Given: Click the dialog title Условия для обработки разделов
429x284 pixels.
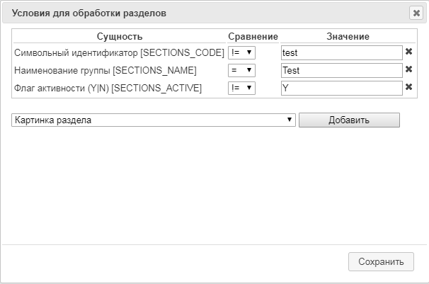Looking at the screenshot, I should tap(89, 13).
